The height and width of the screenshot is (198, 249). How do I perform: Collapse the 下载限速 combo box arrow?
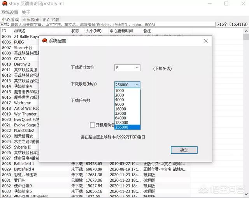(x=137, y=85)
